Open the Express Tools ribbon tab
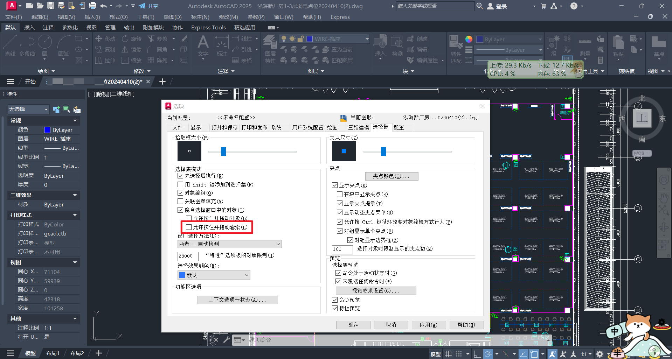Screen dimensions: 672x359 (208, 27)
